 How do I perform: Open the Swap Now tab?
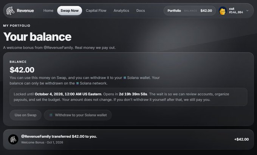(x=70, y=11)
